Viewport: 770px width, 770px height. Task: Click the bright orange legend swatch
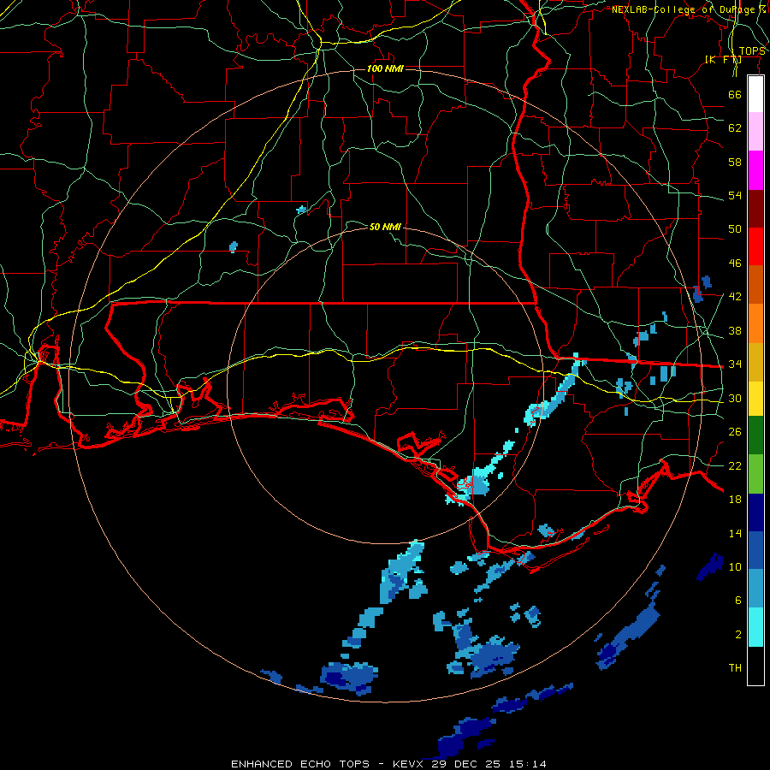click(755, 323)
